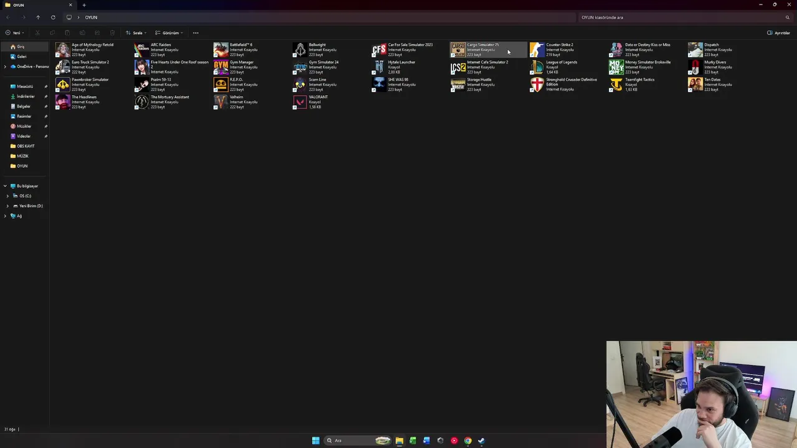
Task: Open the three-dots more options menu
Action: [x=196, y=33]
